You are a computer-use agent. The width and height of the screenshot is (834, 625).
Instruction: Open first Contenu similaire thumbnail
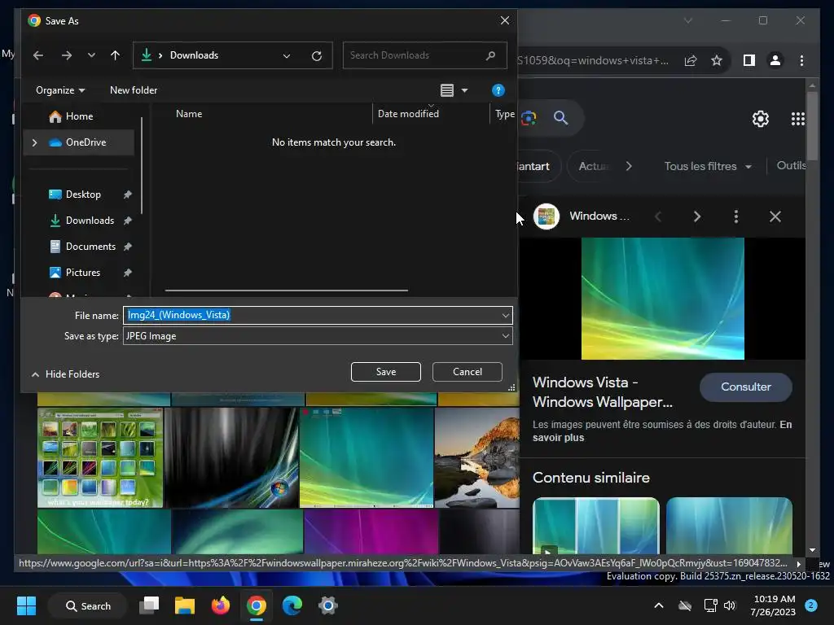point(595,526)
